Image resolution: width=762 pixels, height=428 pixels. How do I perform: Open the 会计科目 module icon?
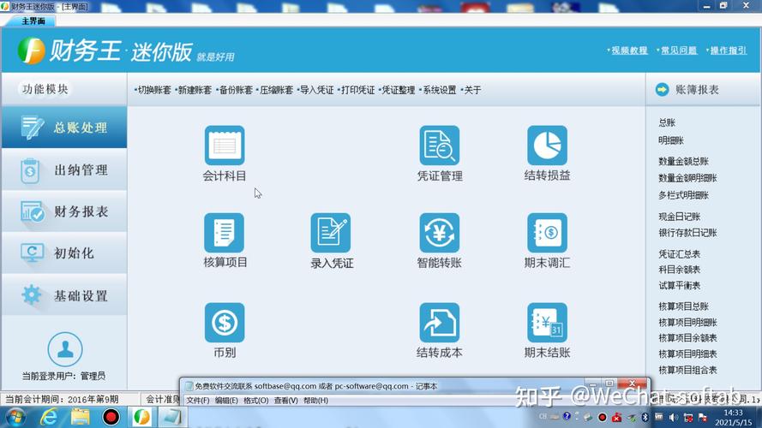[225, 146]
